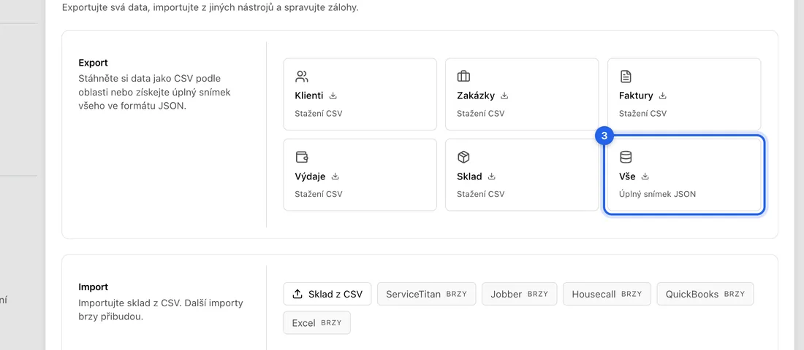Click the Import section heading
The image size is (804, 350).
point(94,287)
